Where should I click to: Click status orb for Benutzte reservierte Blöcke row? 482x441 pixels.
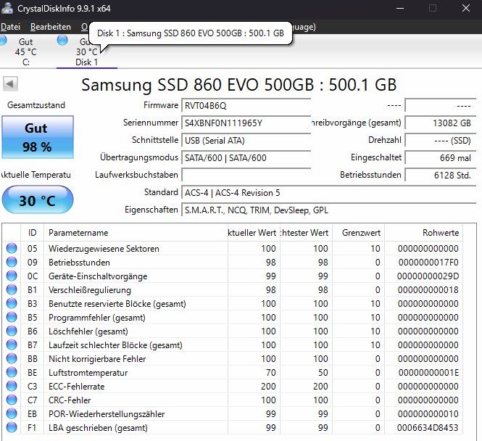click(x=12, y=303)
